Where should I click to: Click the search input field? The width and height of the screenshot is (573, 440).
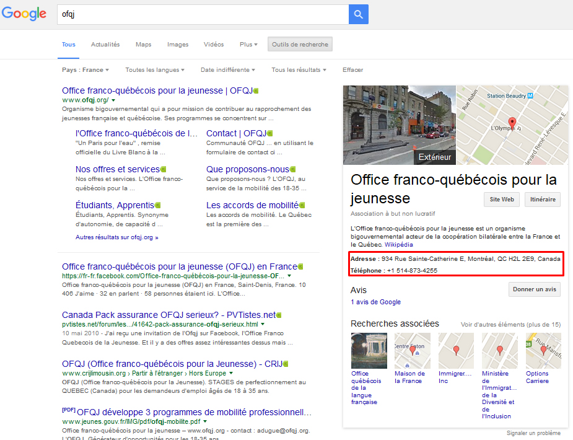203,15
